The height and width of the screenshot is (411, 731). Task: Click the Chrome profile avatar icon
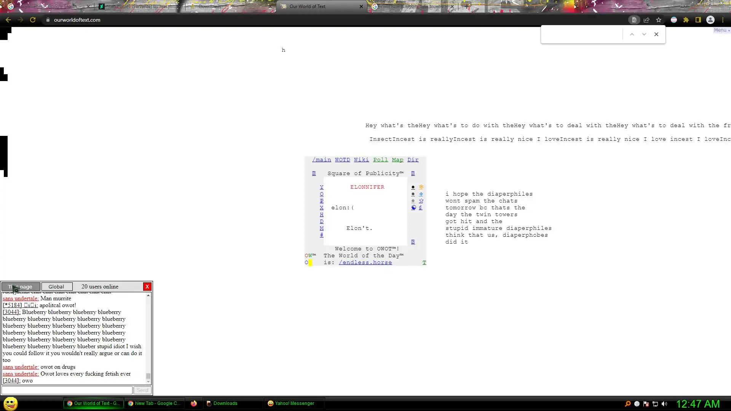pyautogui.click(x=710, y=20)
